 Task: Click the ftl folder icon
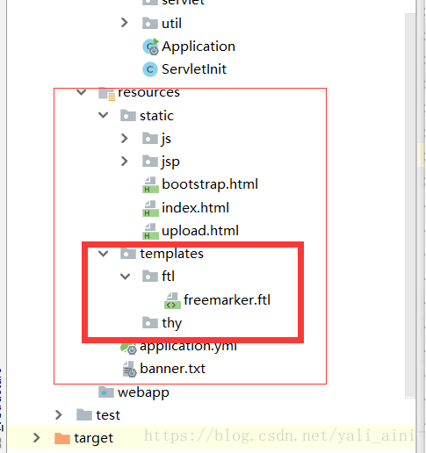pyautogui.click(x=150, y=277)
